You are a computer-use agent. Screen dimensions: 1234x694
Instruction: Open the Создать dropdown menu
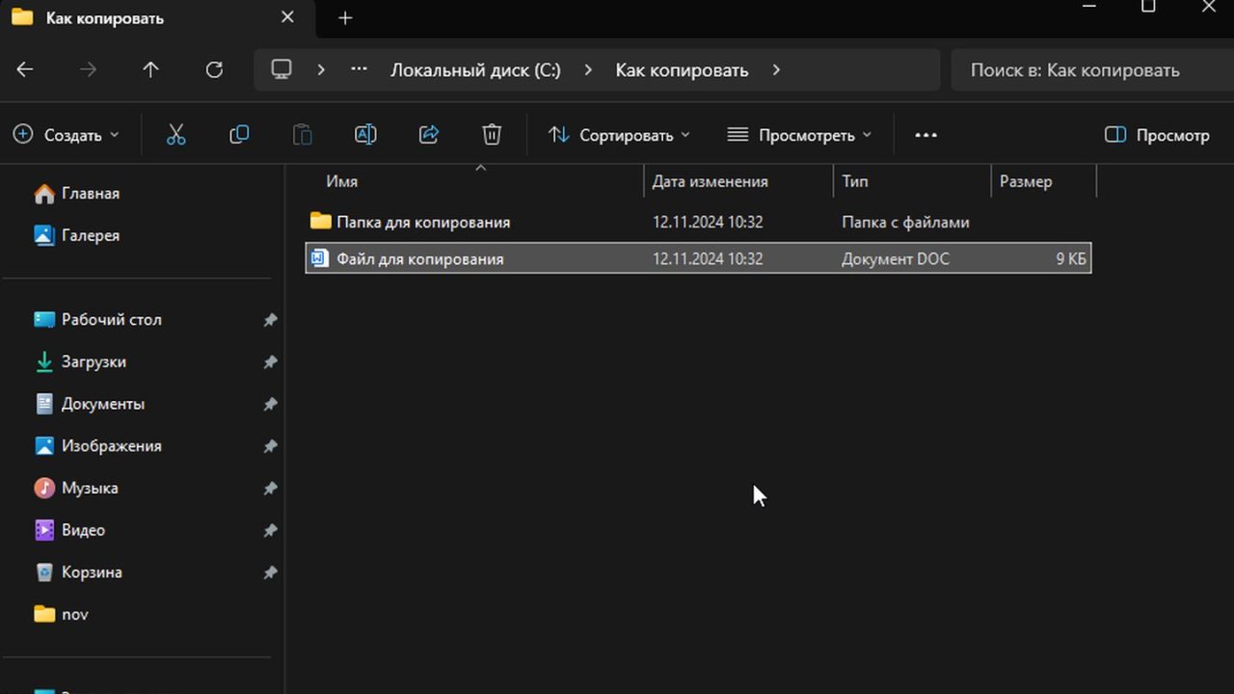point(67,135)
